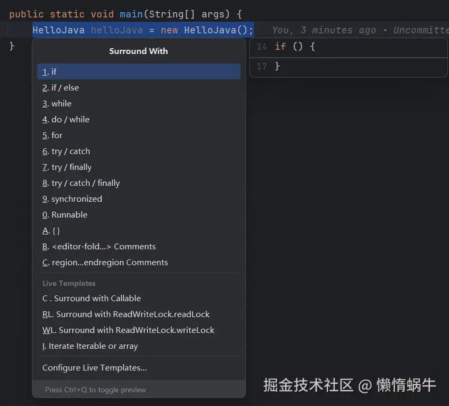Choose '<editor-fold...> Comments' option

[x=138, y=247]
